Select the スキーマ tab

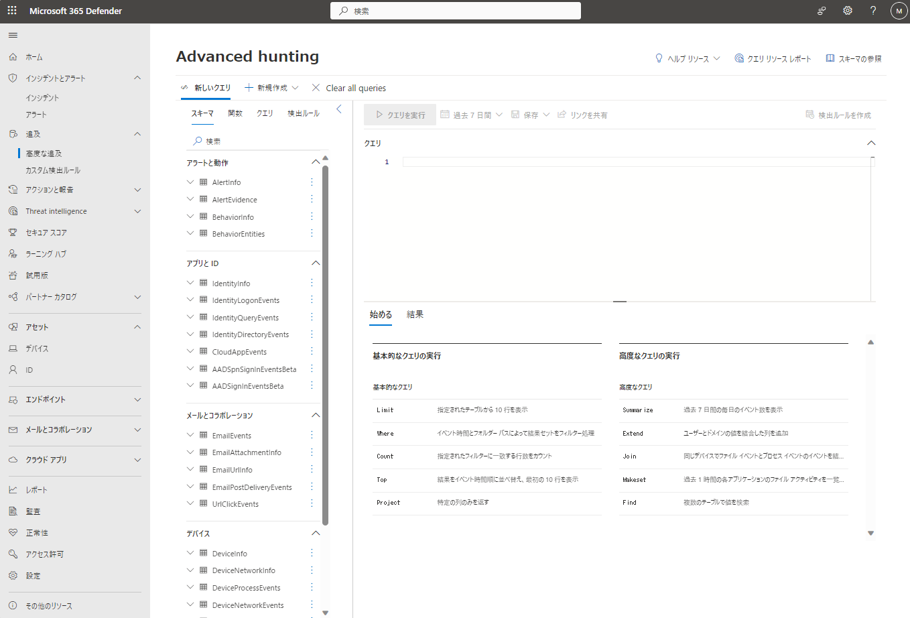pyautogui.click(x=202, y=113)
